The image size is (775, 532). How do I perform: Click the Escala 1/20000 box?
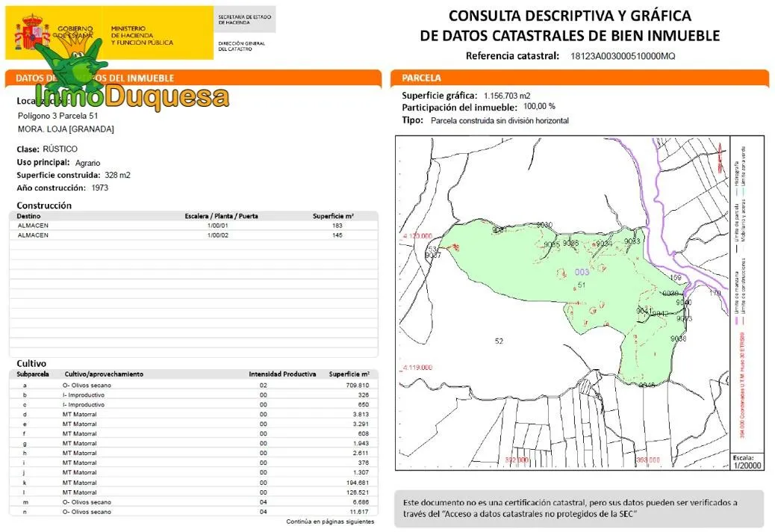pos(747,461)
